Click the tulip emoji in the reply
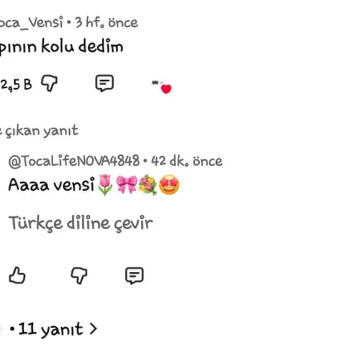 [x=105, y=185]
